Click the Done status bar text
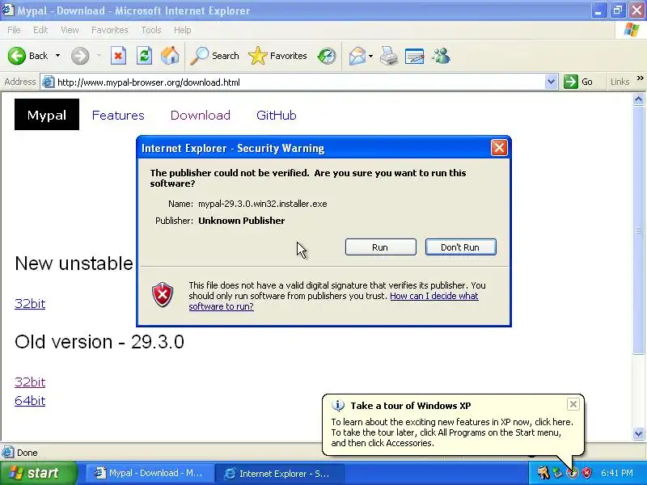647x485 pixels. (x=27, y=453)
